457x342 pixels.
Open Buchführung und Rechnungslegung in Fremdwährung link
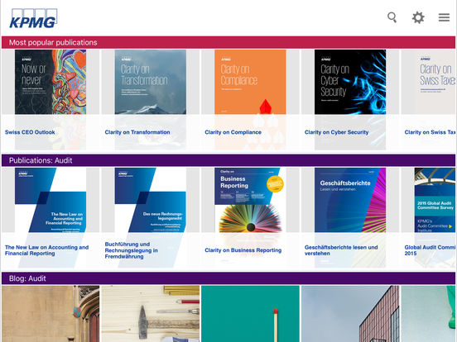(x=131, y=250)
